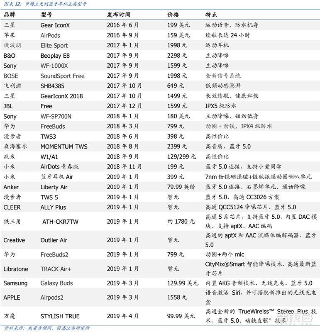Select the 1499 元 price cell
This screenshot has height=332, width=320.
point(177,96)
